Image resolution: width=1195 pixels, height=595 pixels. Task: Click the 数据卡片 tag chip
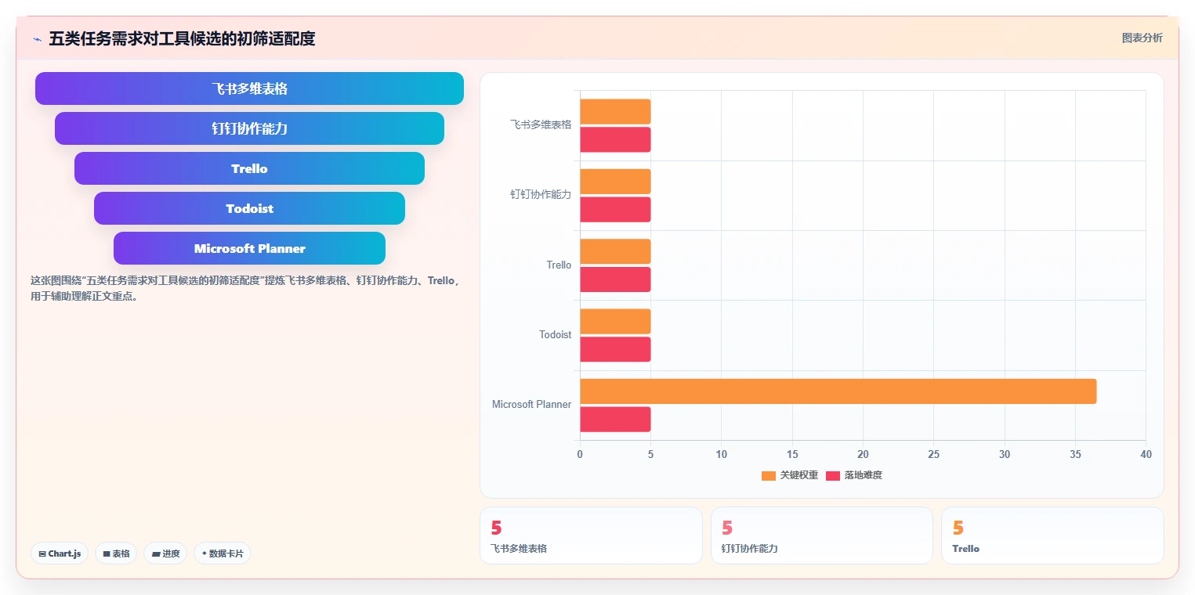(223, 554)
